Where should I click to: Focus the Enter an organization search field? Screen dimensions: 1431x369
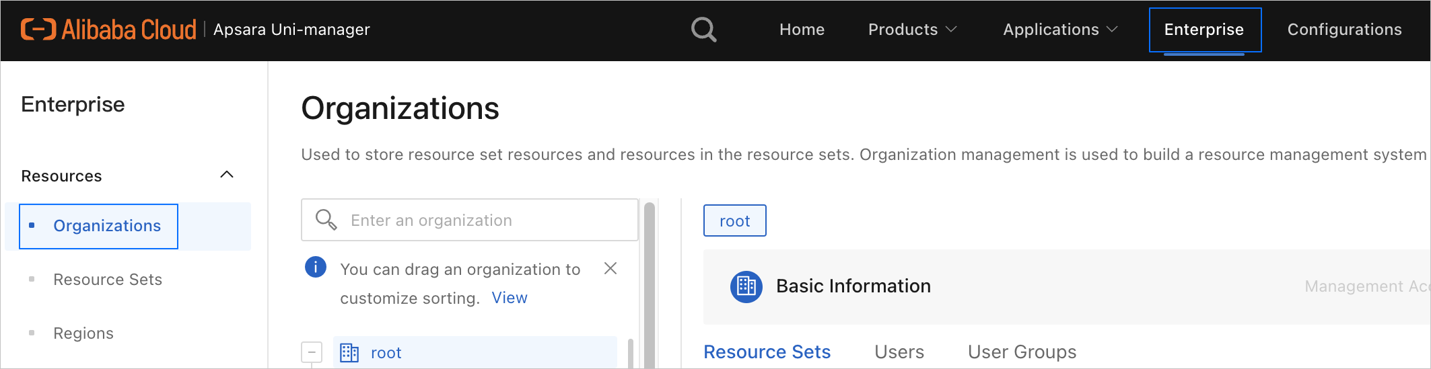pos(485,220)
